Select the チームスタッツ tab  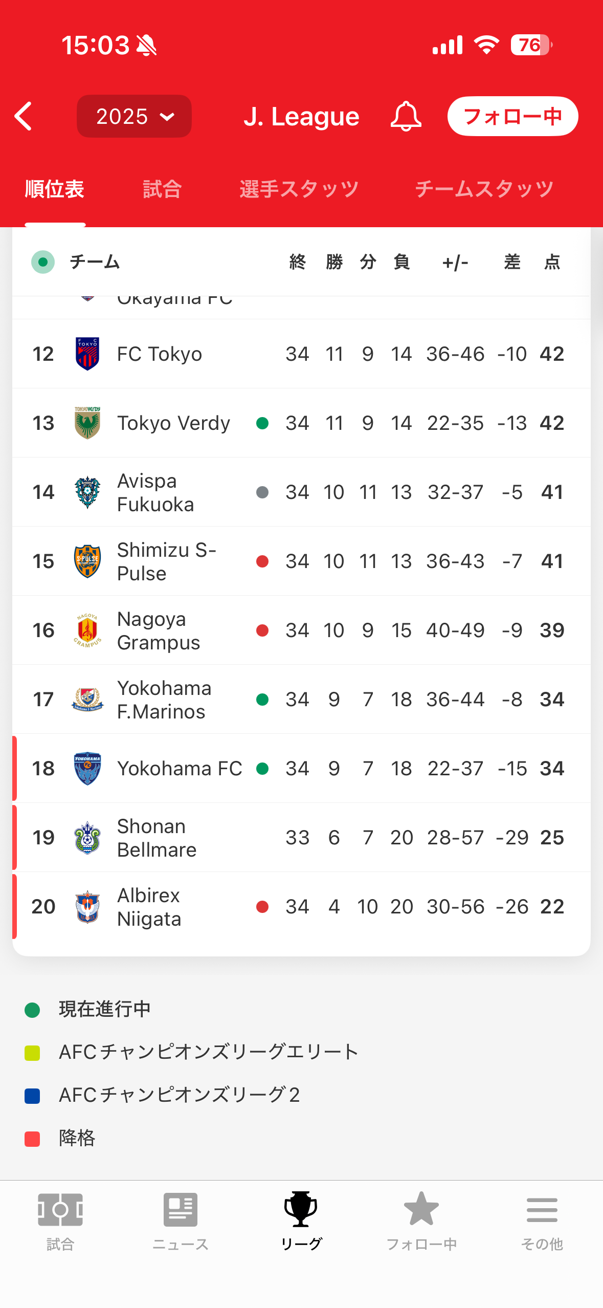[x=484, y=189]
